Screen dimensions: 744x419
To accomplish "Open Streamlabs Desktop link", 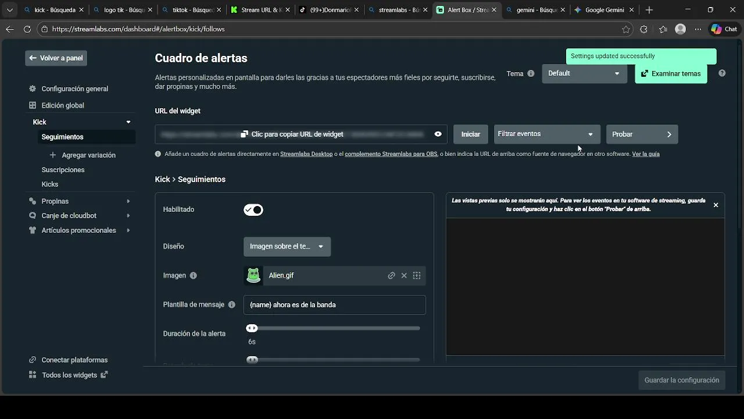I will [306, 154].
